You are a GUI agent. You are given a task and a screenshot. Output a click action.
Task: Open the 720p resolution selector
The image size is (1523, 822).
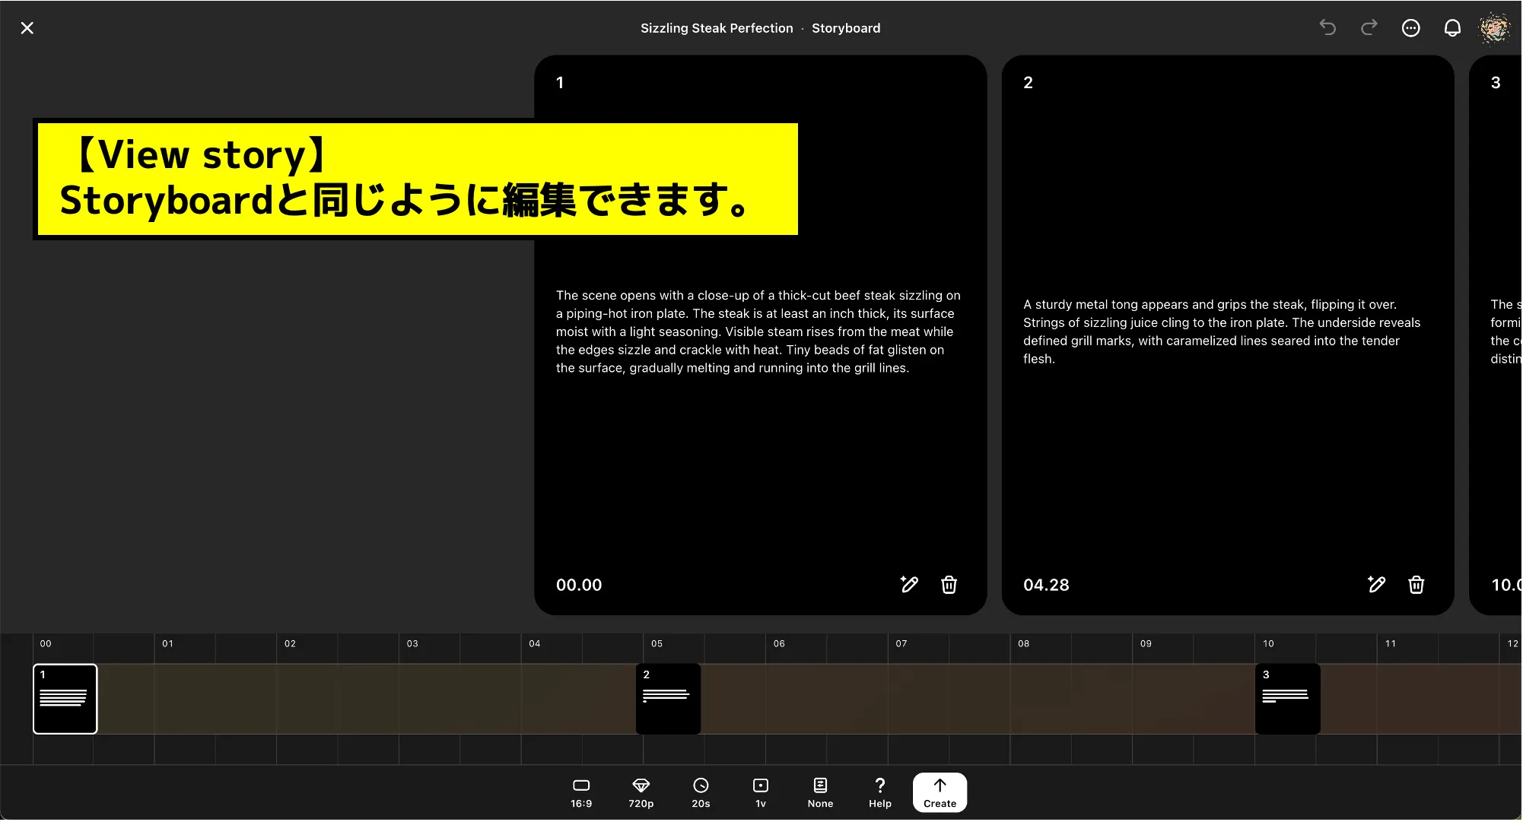coord(641,792)
